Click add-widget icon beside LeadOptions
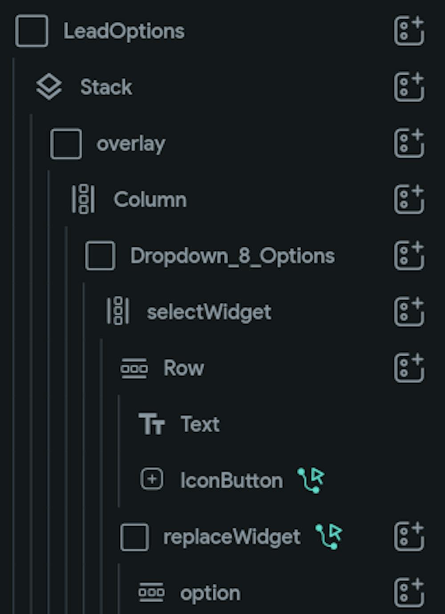The image size is (445, 614). click(409, 31)
